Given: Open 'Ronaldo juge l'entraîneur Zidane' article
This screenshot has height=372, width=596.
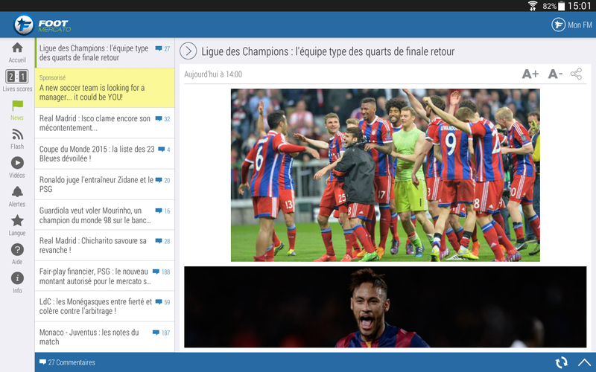Looking at the screenshot, I should click(x=105, y=185).
